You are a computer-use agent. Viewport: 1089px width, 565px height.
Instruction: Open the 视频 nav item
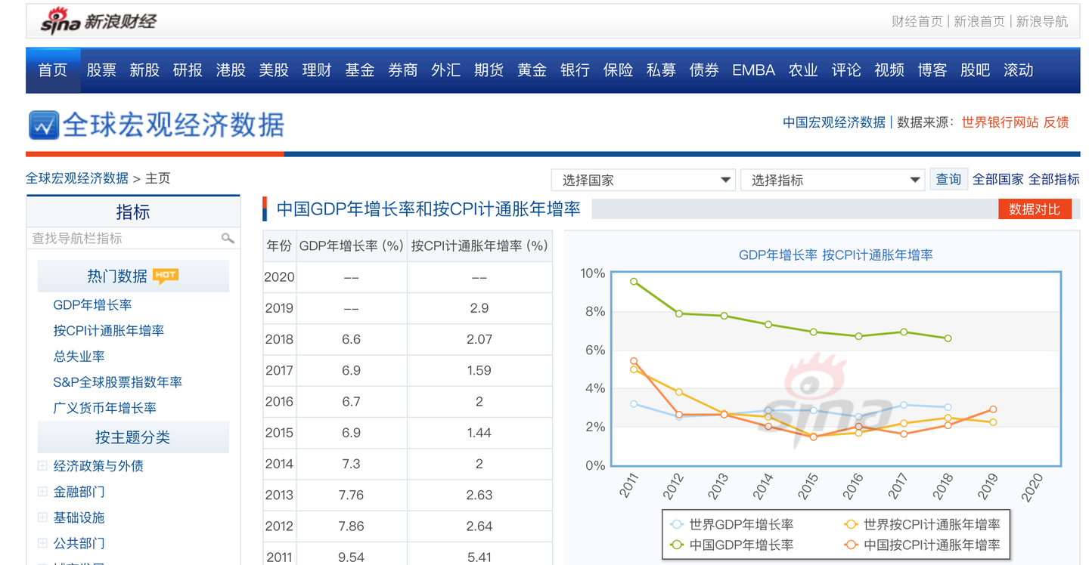(x=889, y=70)
